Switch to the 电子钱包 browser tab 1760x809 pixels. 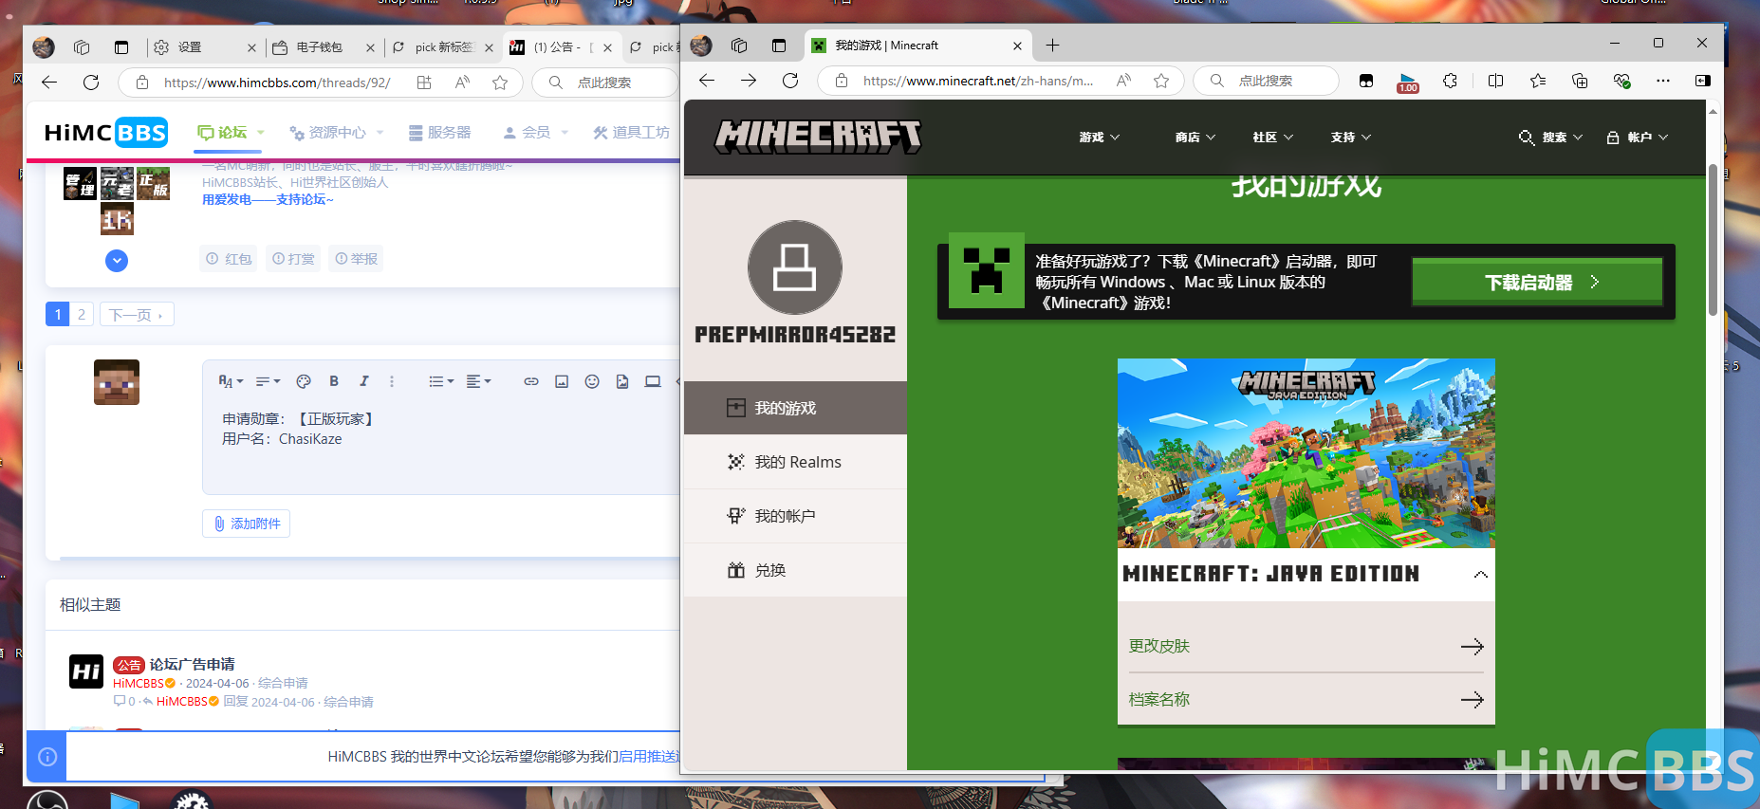(x=319, y=47)
